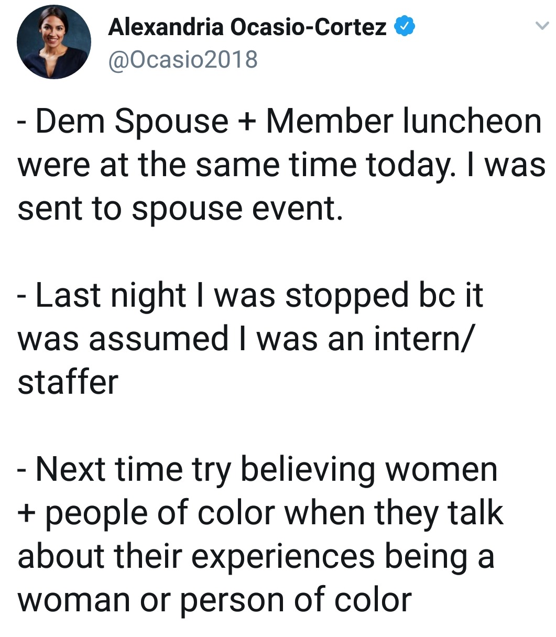The height and width of the screenshot is (637, 556).
Task: Click the text 'sent to spouse event.'
Action: pyautogui.click(x=180, y=210)
